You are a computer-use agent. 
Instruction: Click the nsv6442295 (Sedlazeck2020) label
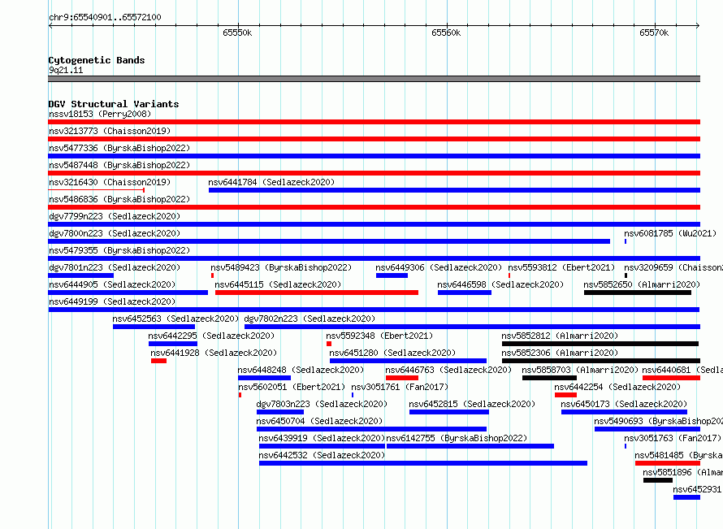pyautogui.click(x=211, y=336)
